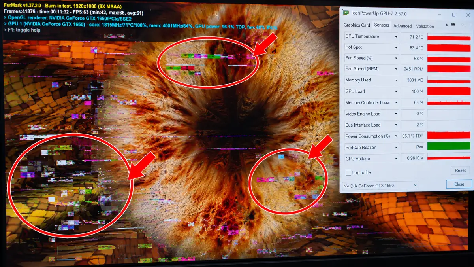Enable the Log to file checkbox
474x267 pixels.
348,173
